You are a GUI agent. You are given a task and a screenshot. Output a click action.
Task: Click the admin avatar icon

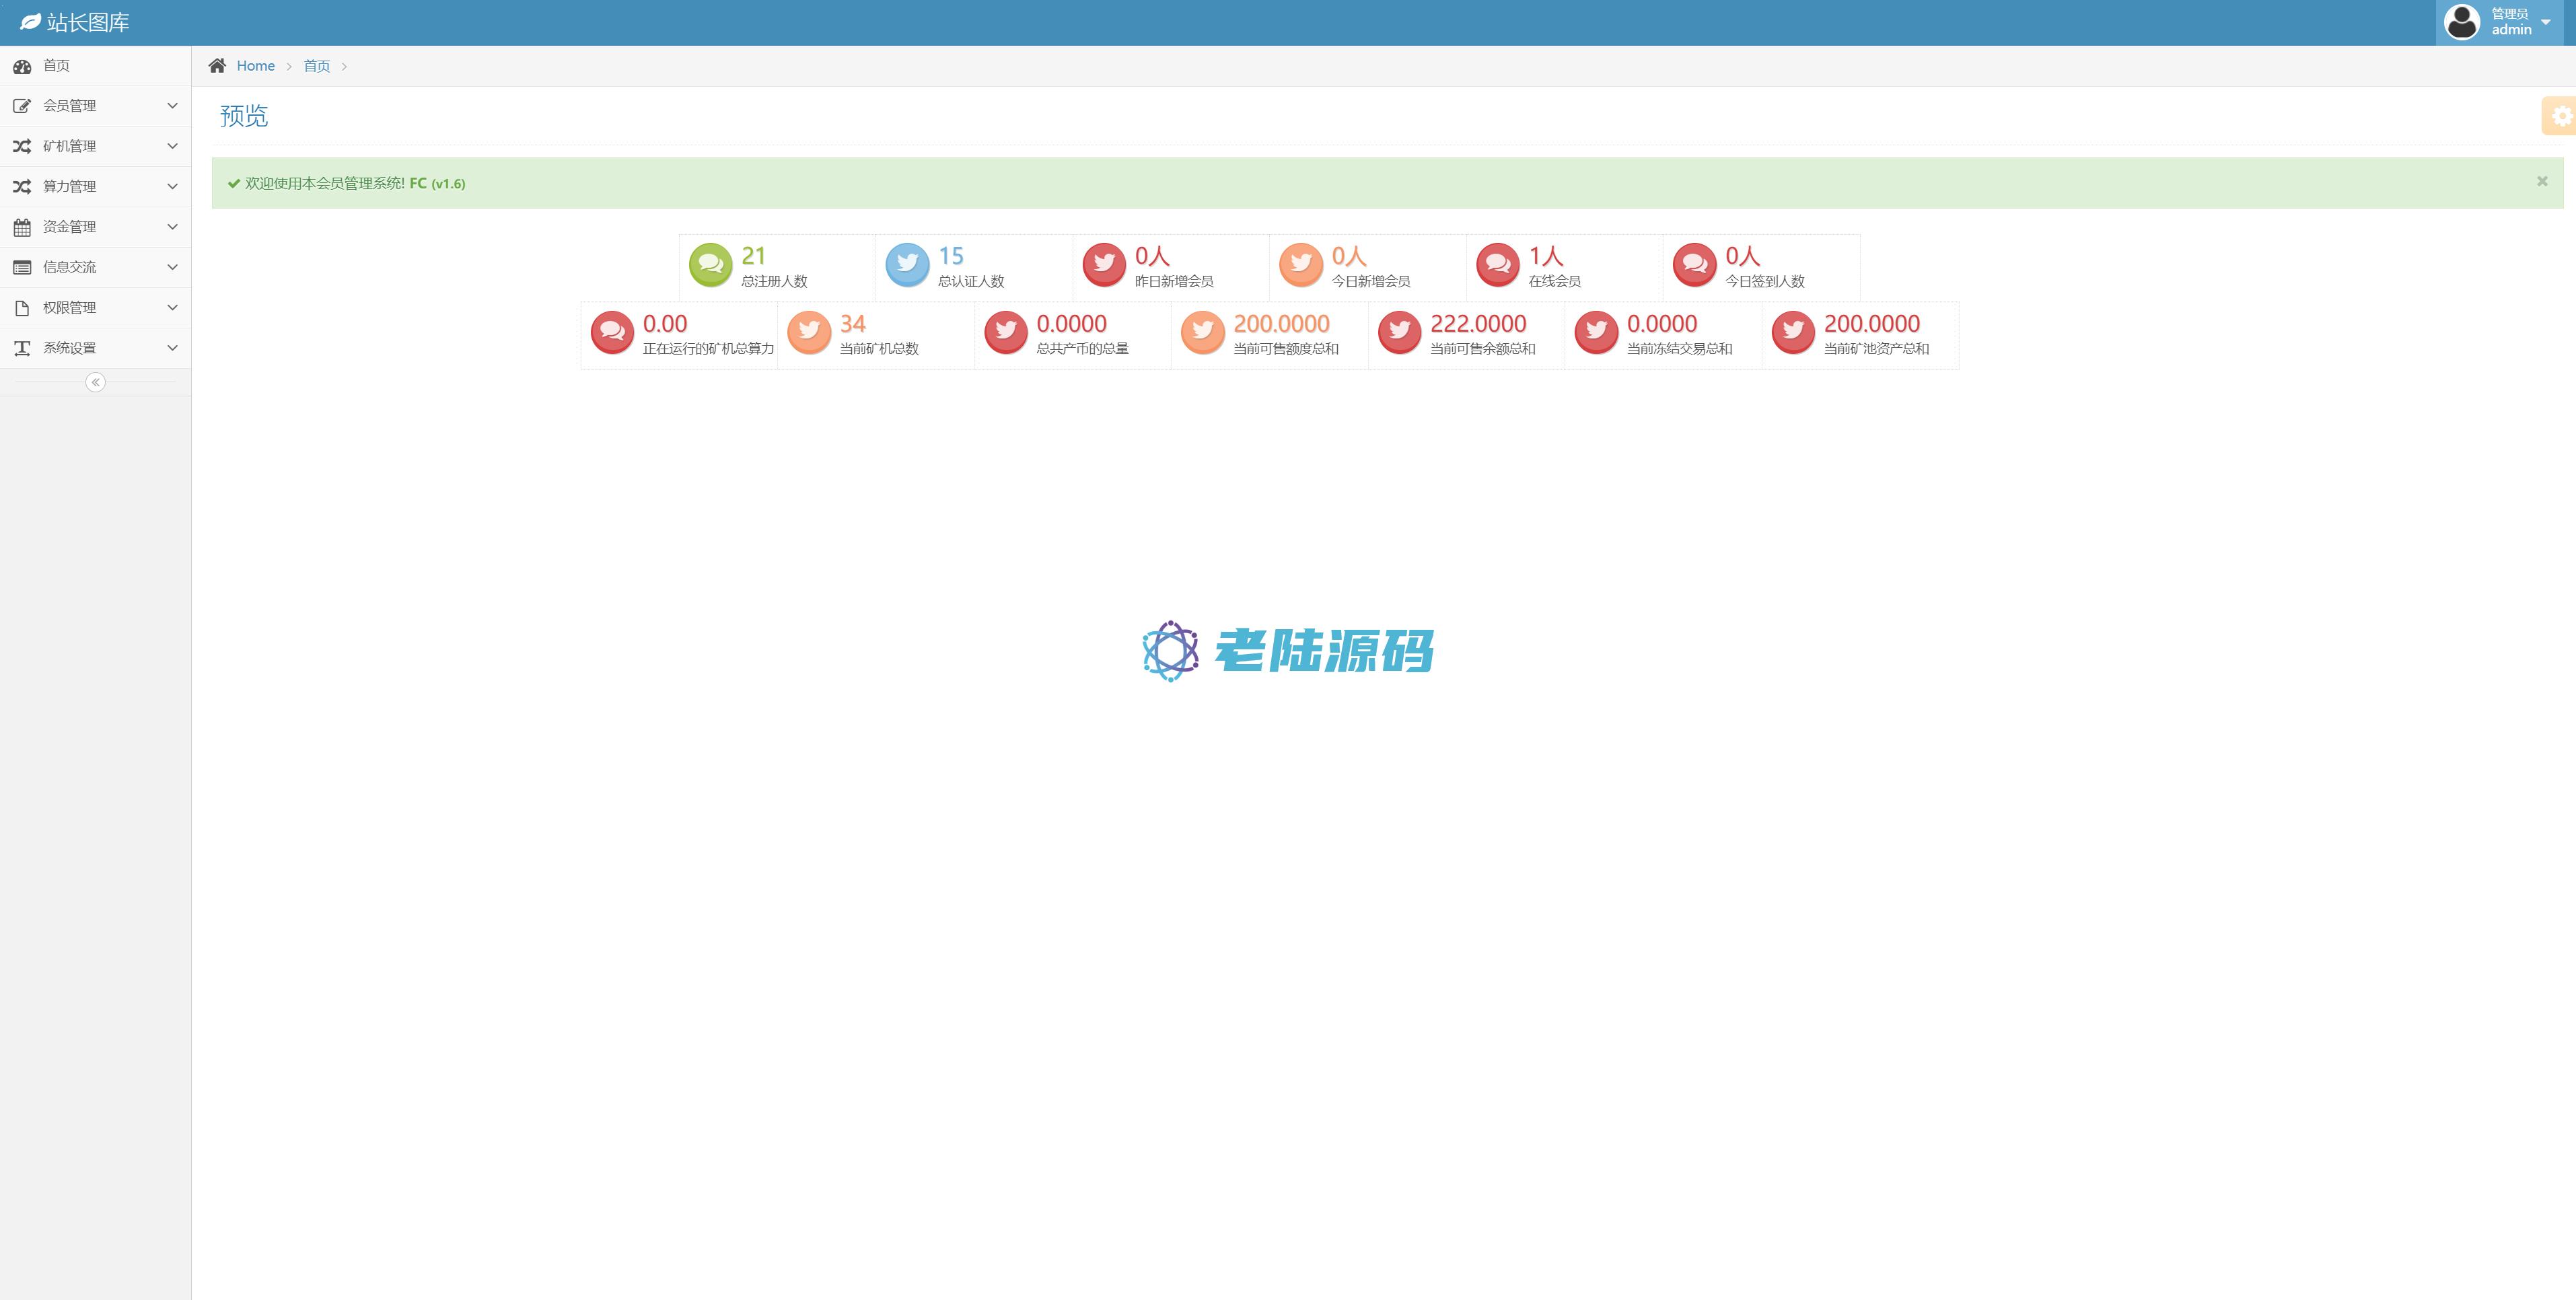[x=2461, y=22]
